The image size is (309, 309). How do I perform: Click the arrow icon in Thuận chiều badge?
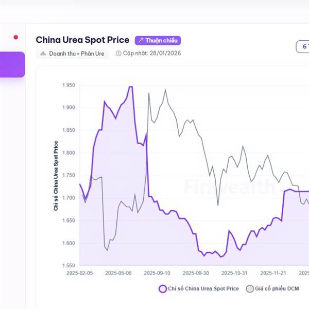pos(141,40)
